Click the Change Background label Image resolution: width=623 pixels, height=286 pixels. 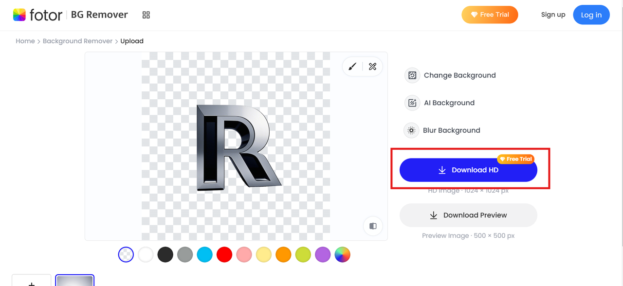coord(460,75)
